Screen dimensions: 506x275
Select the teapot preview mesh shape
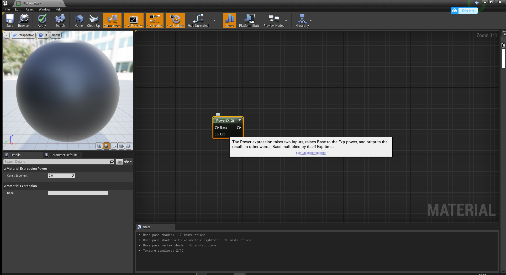pyautogui.click(x=129, y=146)
